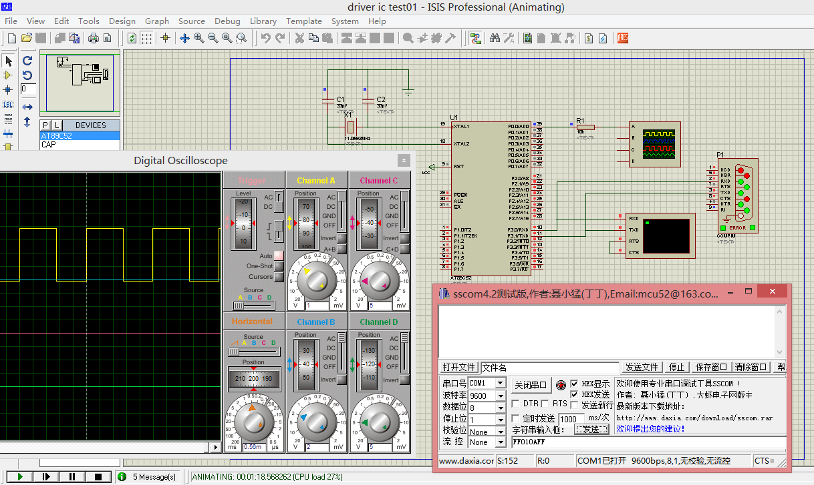Undo last action in toolbar

pos(265,38)
